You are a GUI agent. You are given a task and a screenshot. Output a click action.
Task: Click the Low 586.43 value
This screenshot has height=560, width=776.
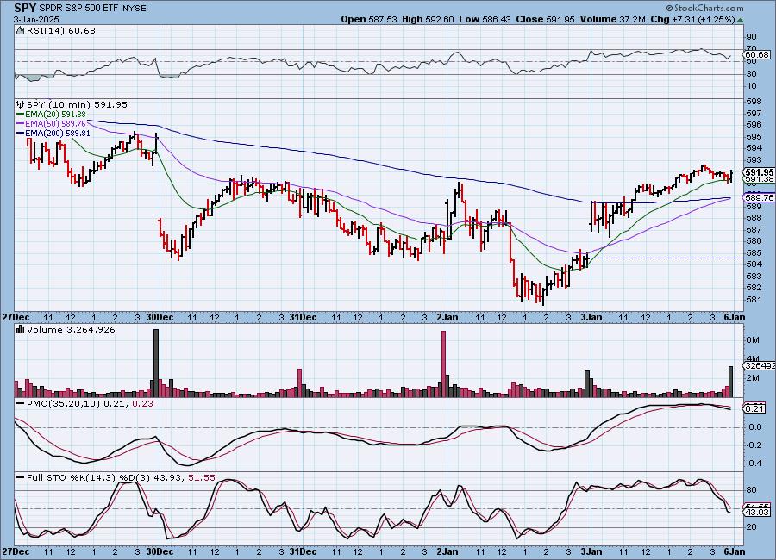485,19
